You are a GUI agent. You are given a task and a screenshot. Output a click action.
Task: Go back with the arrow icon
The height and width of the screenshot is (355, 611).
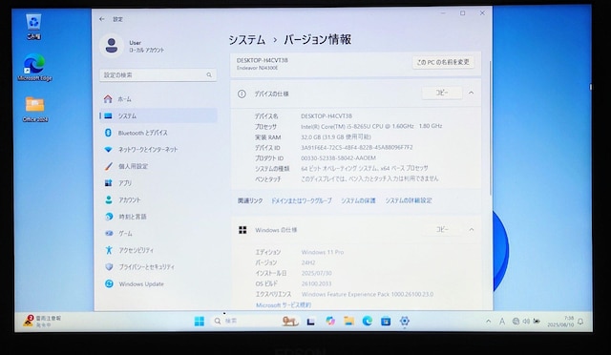(x=102, y=19)
